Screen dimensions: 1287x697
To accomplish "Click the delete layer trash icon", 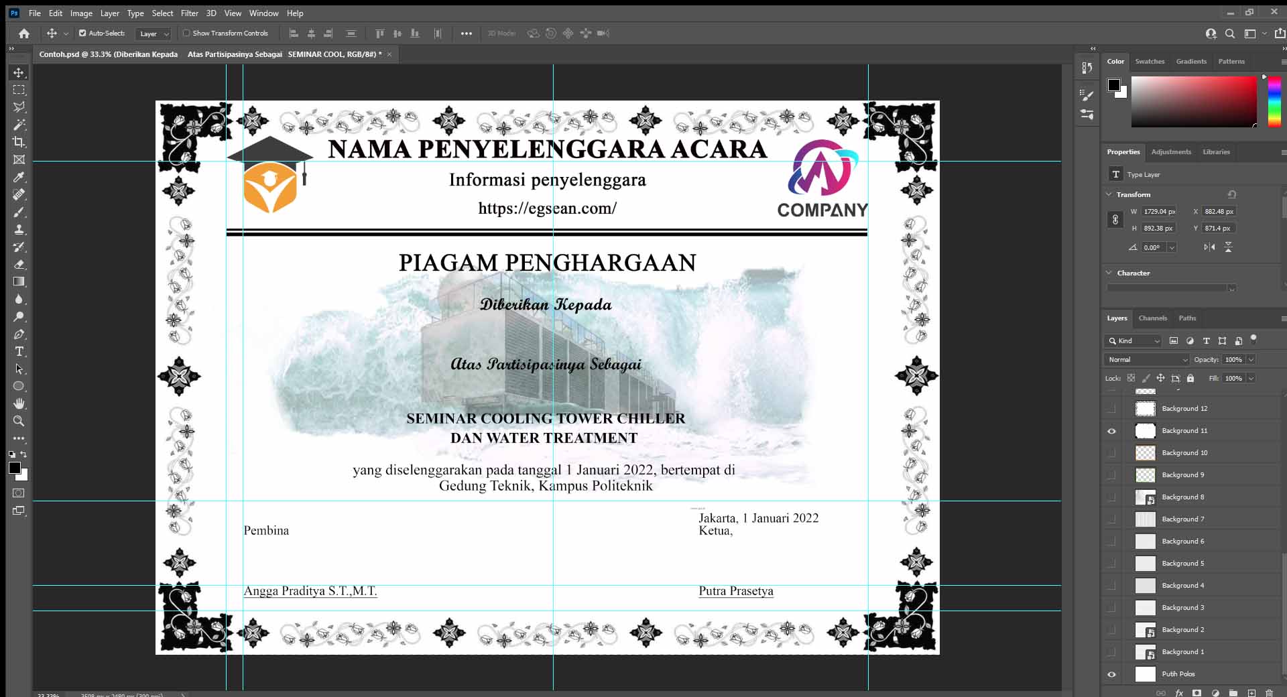I will 1269,692.
